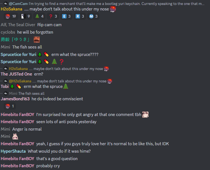Click the anime face emote after 'comment tbh'
This screenshot has height=170, width=210.
[145, 115]
